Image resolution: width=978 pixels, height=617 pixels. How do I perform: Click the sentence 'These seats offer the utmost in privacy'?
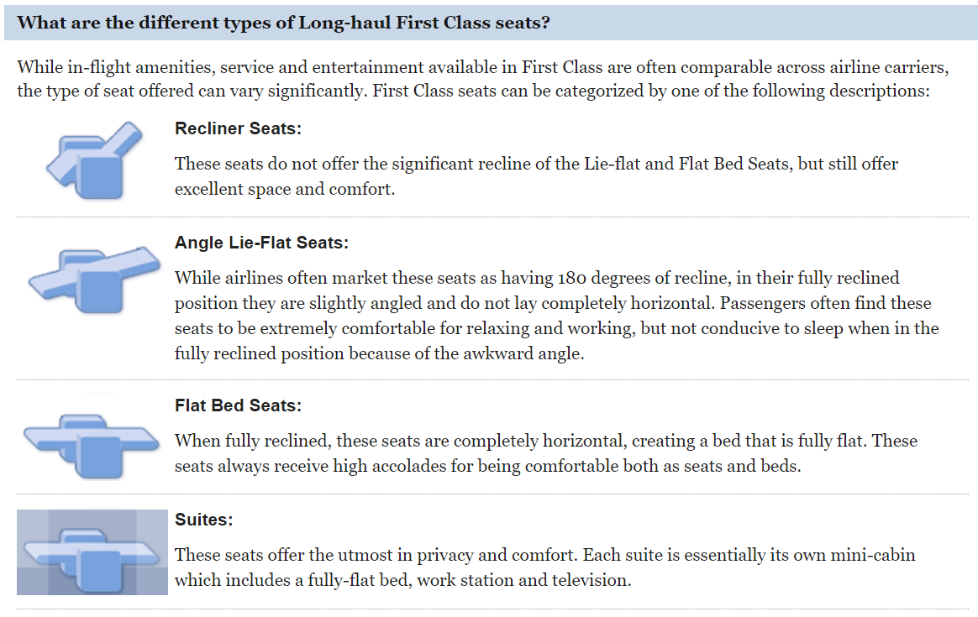tap(376, 556)
